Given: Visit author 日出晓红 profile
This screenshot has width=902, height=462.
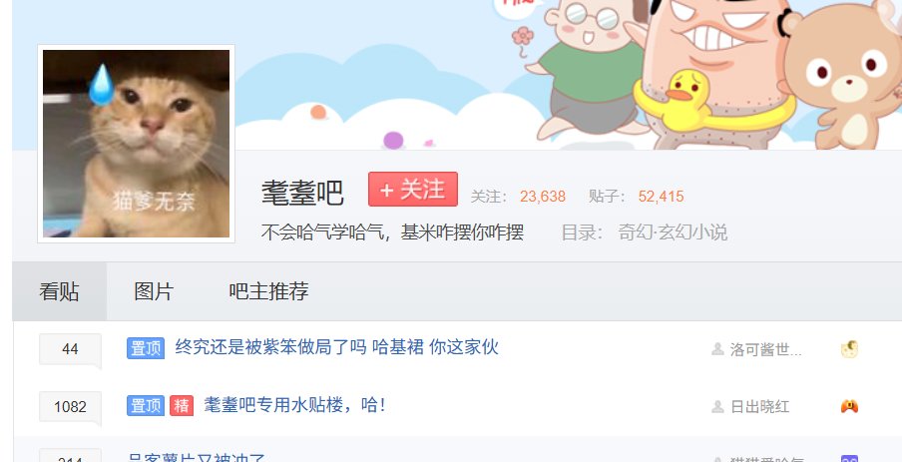Looking at the screenshot, I should pos(759,407).
